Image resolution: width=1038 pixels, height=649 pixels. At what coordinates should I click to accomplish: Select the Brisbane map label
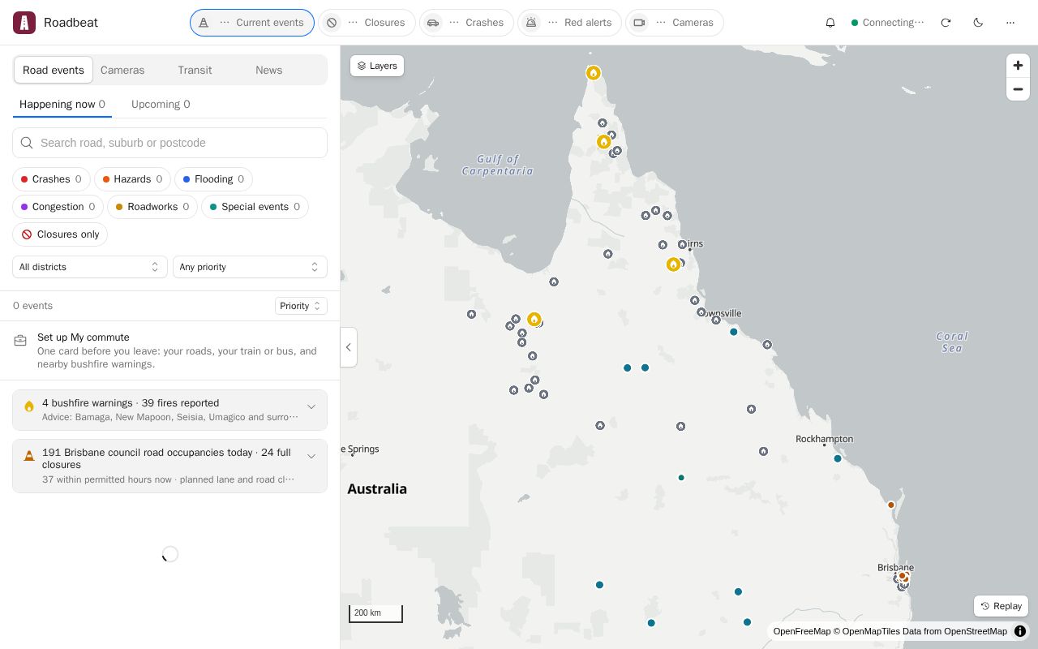(895, 568)
